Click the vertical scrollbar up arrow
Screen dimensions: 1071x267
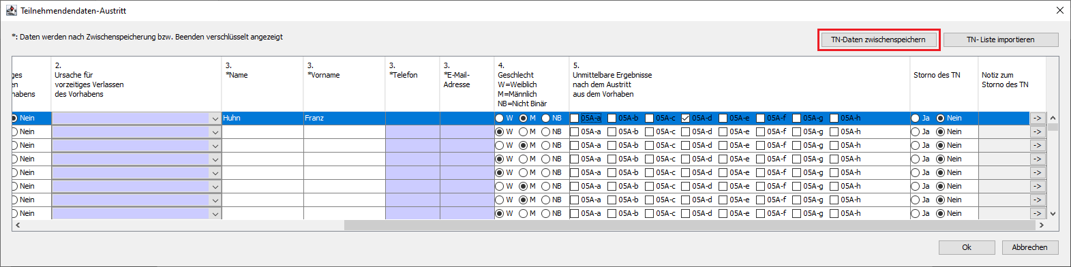(x=1053, y=119)
